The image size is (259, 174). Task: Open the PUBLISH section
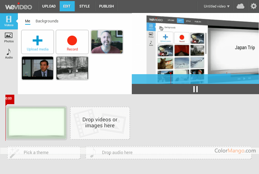[x=106, y=6]
